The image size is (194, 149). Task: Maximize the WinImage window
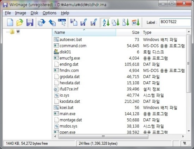tap(172, 4)
